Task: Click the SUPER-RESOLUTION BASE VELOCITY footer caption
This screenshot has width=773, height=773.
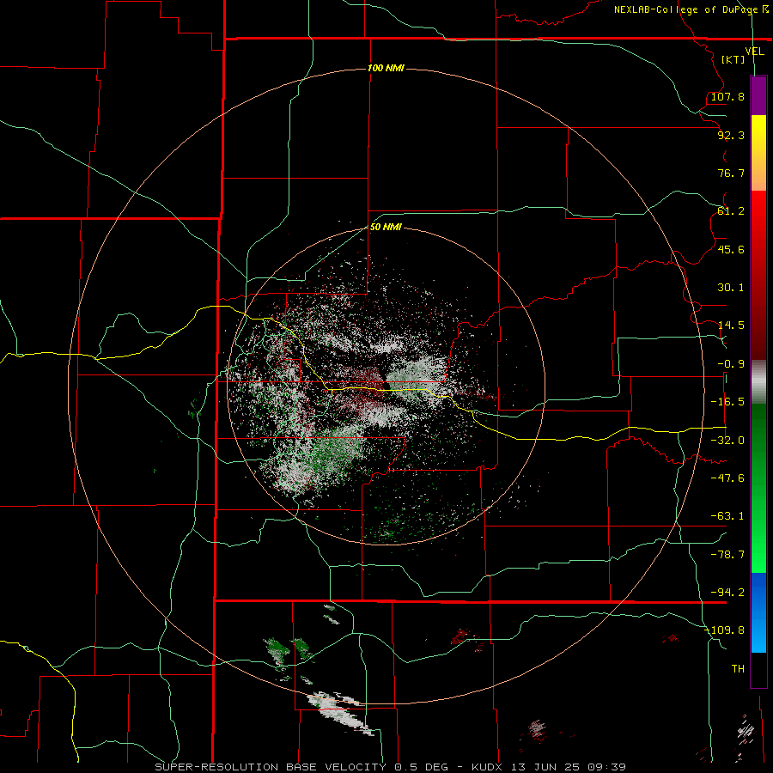Action: click(x=390, y=767)
